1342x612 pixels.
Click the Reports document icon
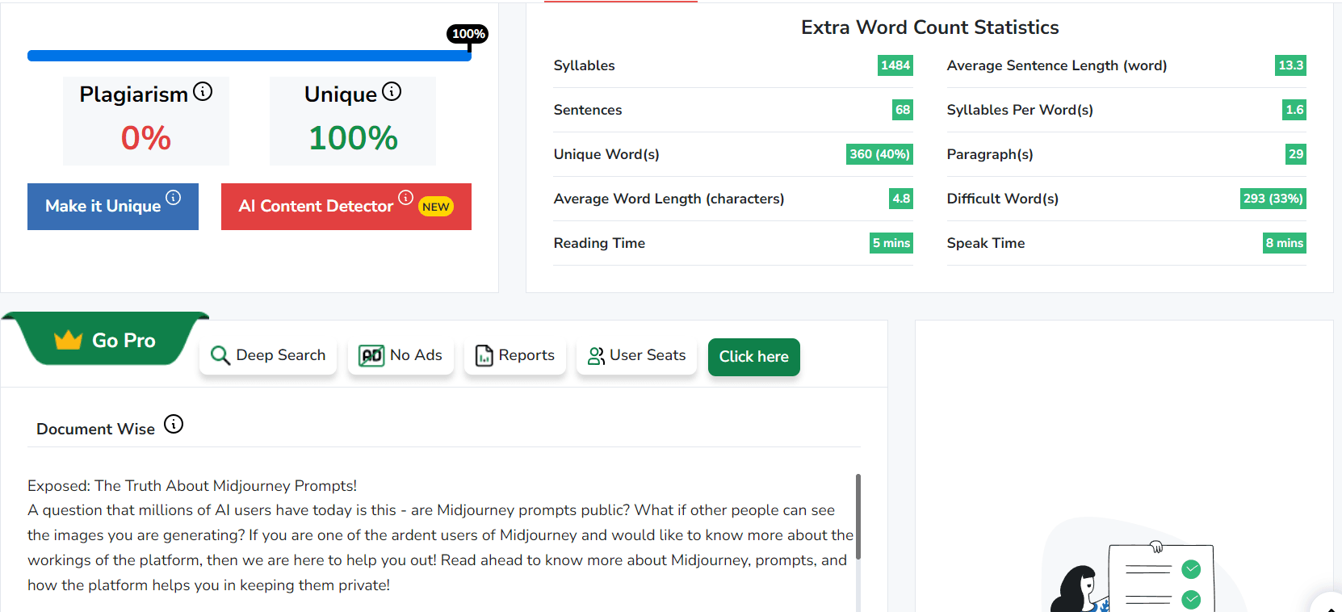pos(484,355)
